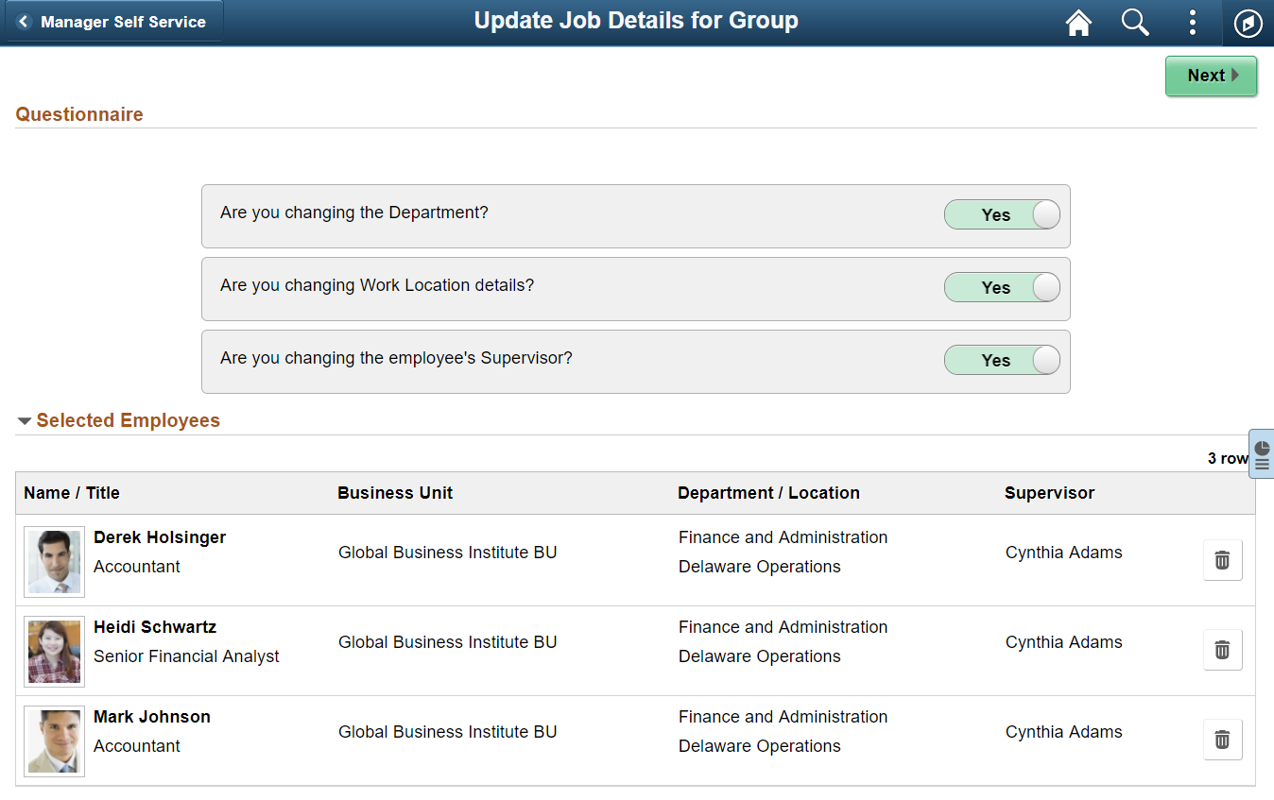Click the Questionnaire section heading
This screenshot has height=800, width=1274.
(x=79, y=114)
